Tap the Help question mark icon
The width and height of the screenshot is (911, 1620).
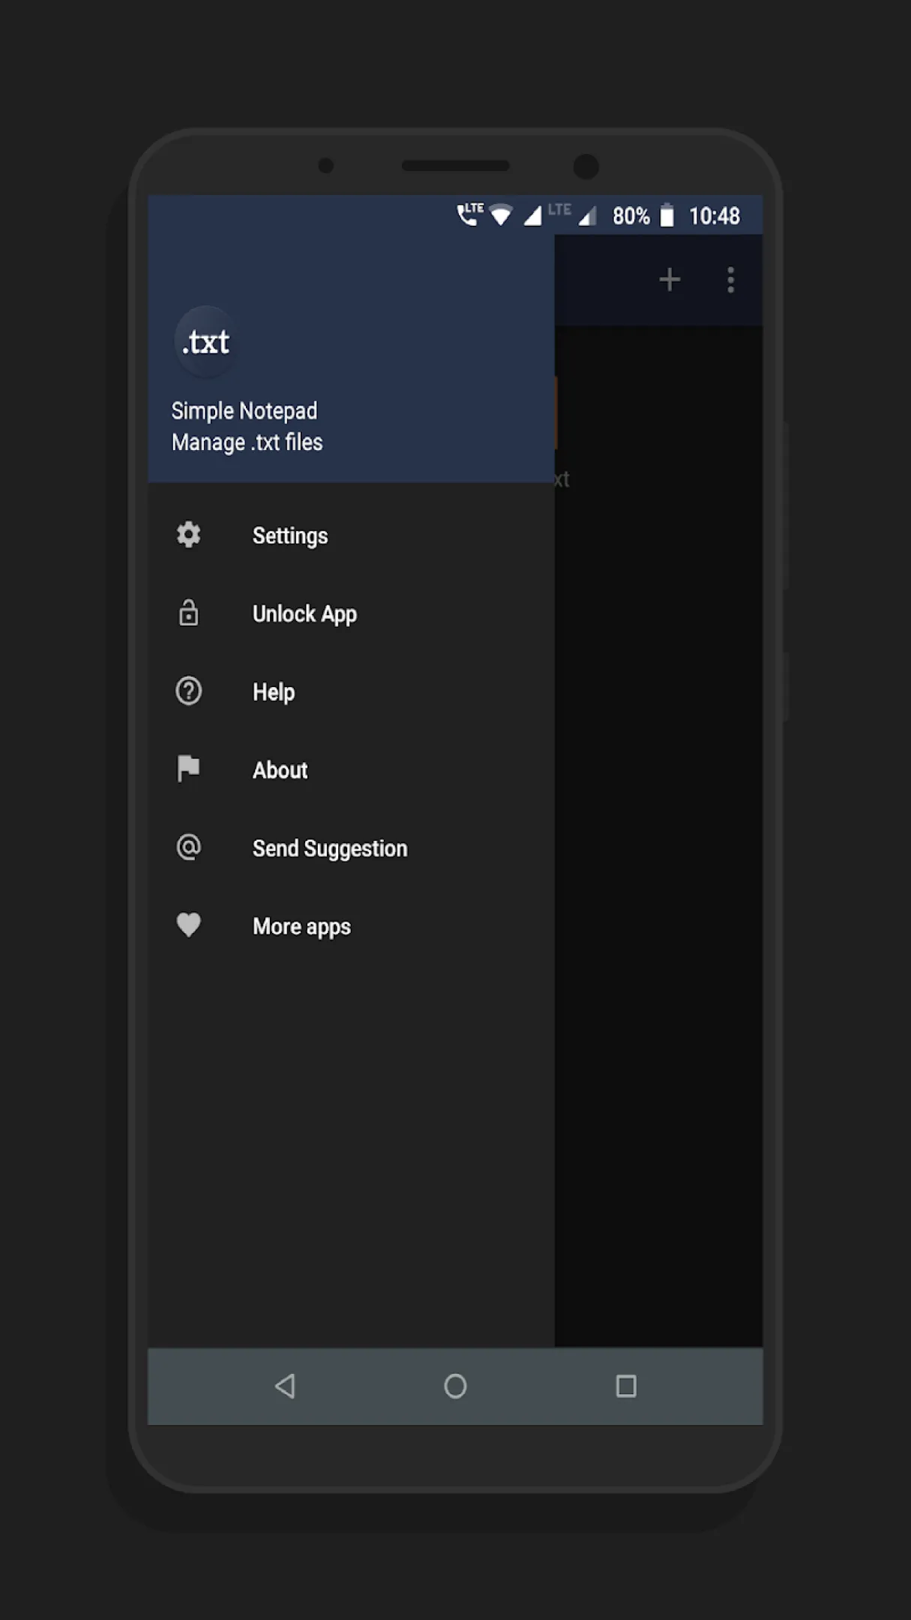tap(188, 691)
